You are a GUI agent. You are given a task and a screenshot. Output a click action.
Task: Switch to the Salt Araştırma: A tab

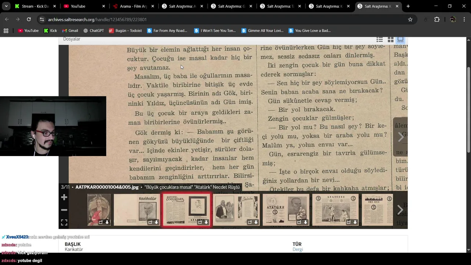(x=182, y=6)
